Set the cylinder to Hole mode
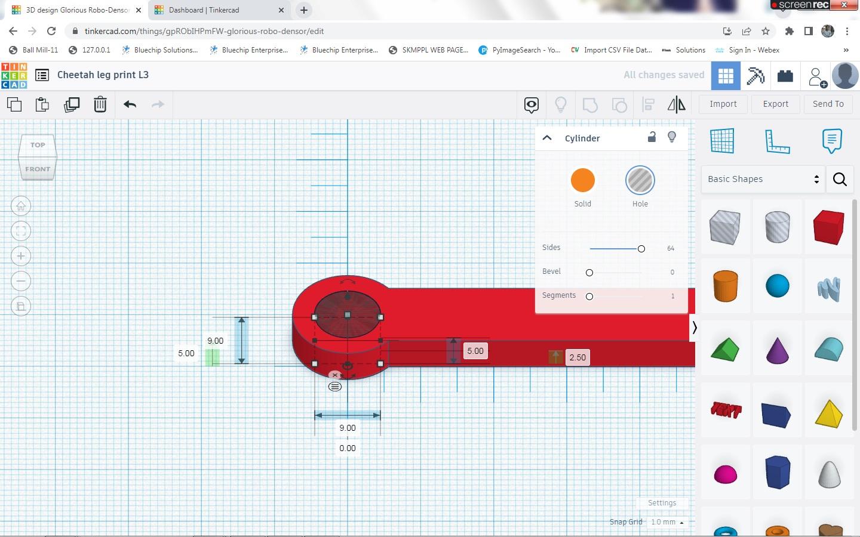 coord(640,180)
